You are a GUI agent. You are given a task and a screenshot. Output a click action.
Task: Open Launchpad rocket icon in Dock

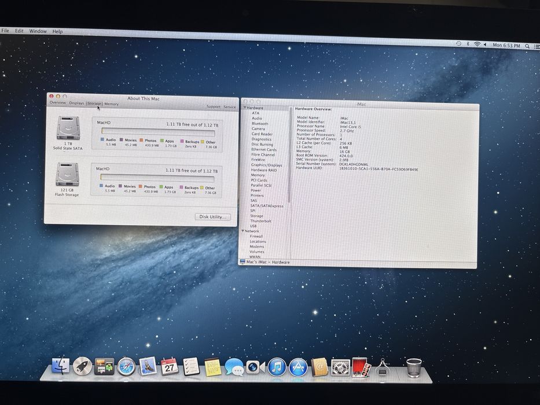click(x=82, y=366)
